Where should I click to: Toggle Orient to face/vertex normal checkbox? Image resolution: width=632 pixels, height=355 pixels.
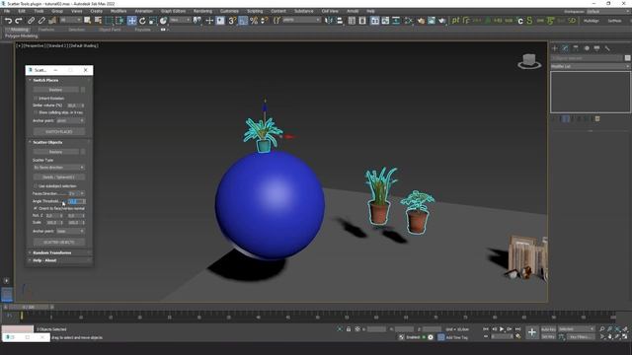pyautogui.click(x=36, y=208)
